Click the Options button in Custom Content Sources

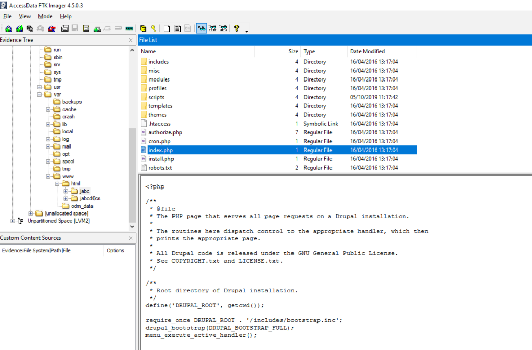[115, 250]
